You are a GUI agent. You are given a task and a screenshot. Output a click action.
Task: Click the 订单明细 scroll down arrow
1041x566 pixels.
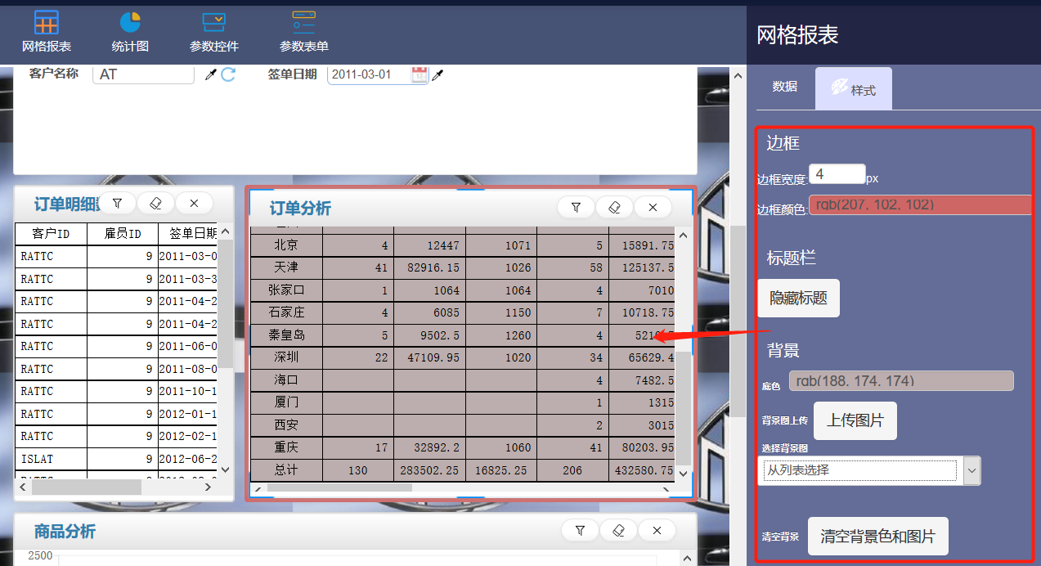point(226,470)
